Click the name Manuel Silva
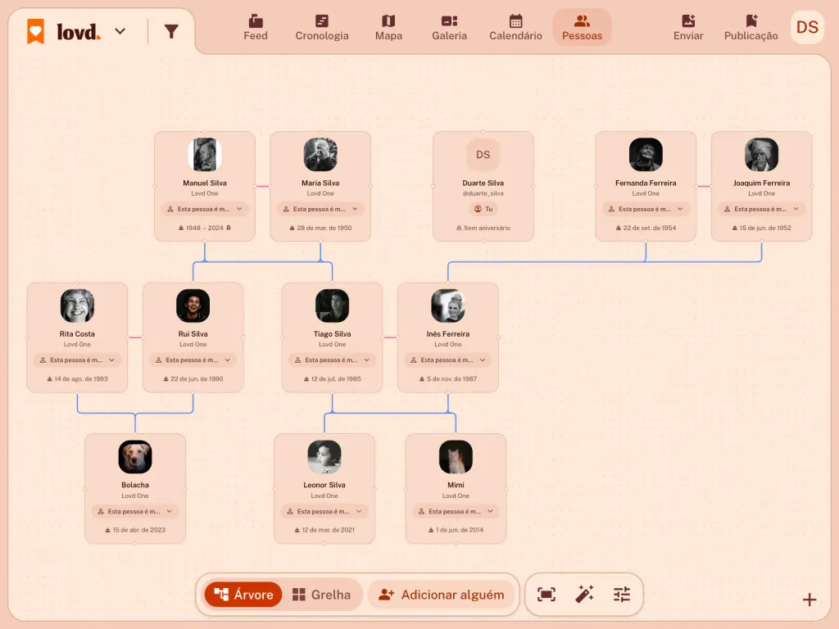Viewport: 839px width, 629px height. pos(205,183)
